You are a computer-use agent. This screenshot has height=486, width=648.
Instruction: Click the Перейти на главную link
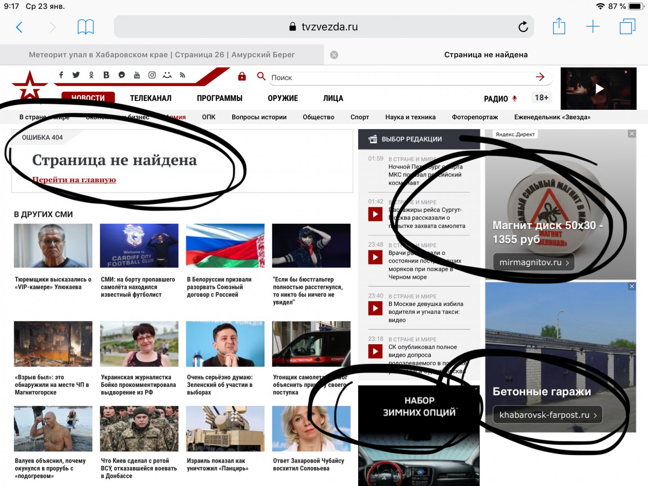point(74,180)
